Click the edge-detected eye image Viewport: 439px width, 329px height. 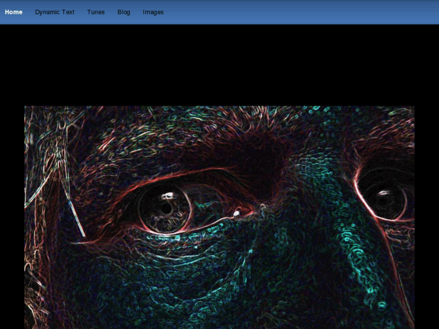point(219,217)
